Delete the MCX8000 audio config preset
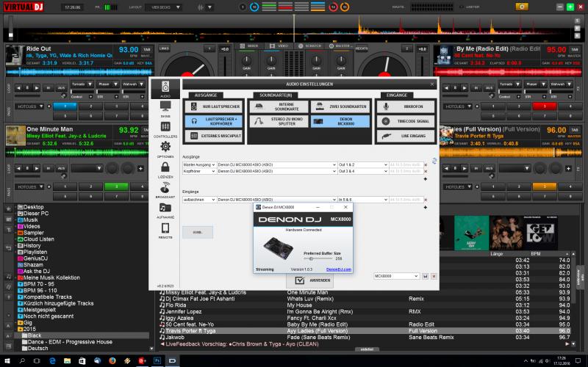Image resolution: width=588 pixels, height=367 pixels. [434, 276]
